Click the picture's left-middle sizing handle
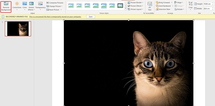The image size is (215, 106). tap(64, 63)
